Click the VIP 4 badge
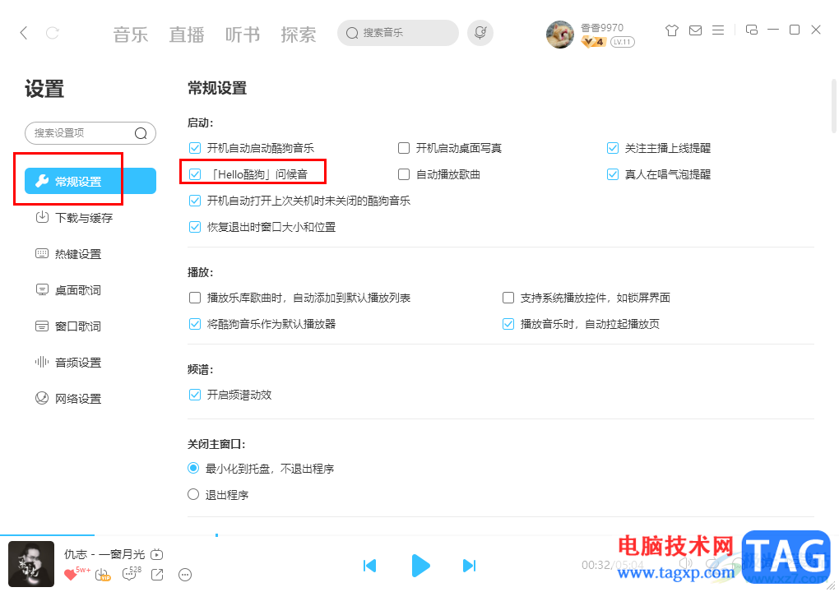839x592 pixels. (x=594, y=42)
